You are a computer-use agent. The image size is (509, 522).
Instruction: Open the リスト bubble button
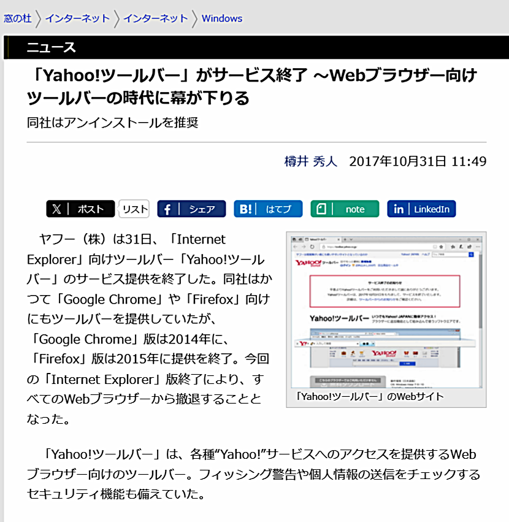click(x=134, y=209)
